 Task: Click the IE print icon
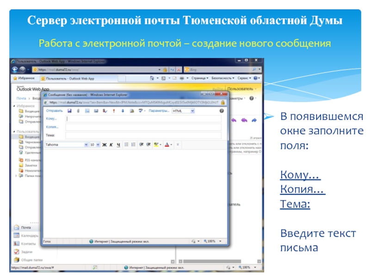pyautogui.click(x=182, y=78)
